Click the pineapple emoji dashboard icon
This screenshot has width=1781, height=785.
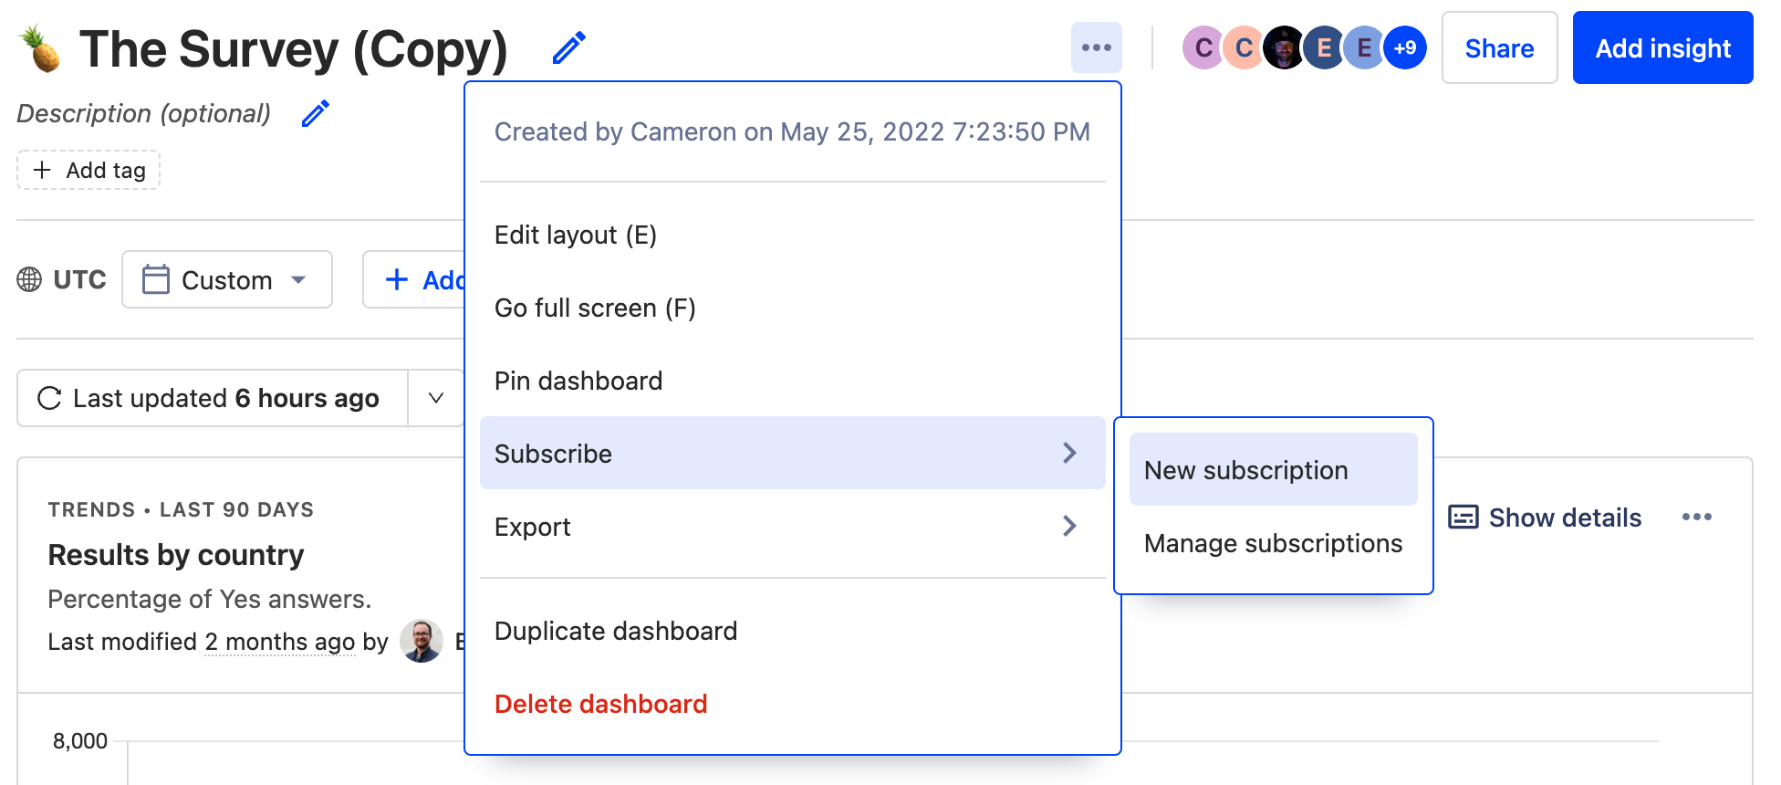pyautogui.click(x=41, y=49)
